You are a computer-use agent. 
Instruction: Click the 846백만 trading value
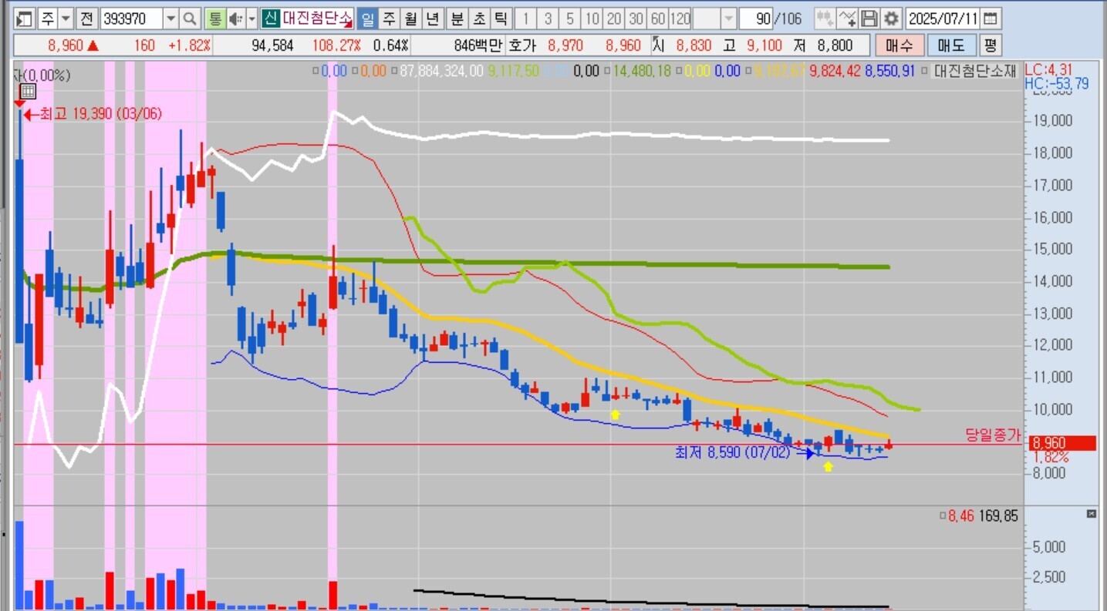478,45
